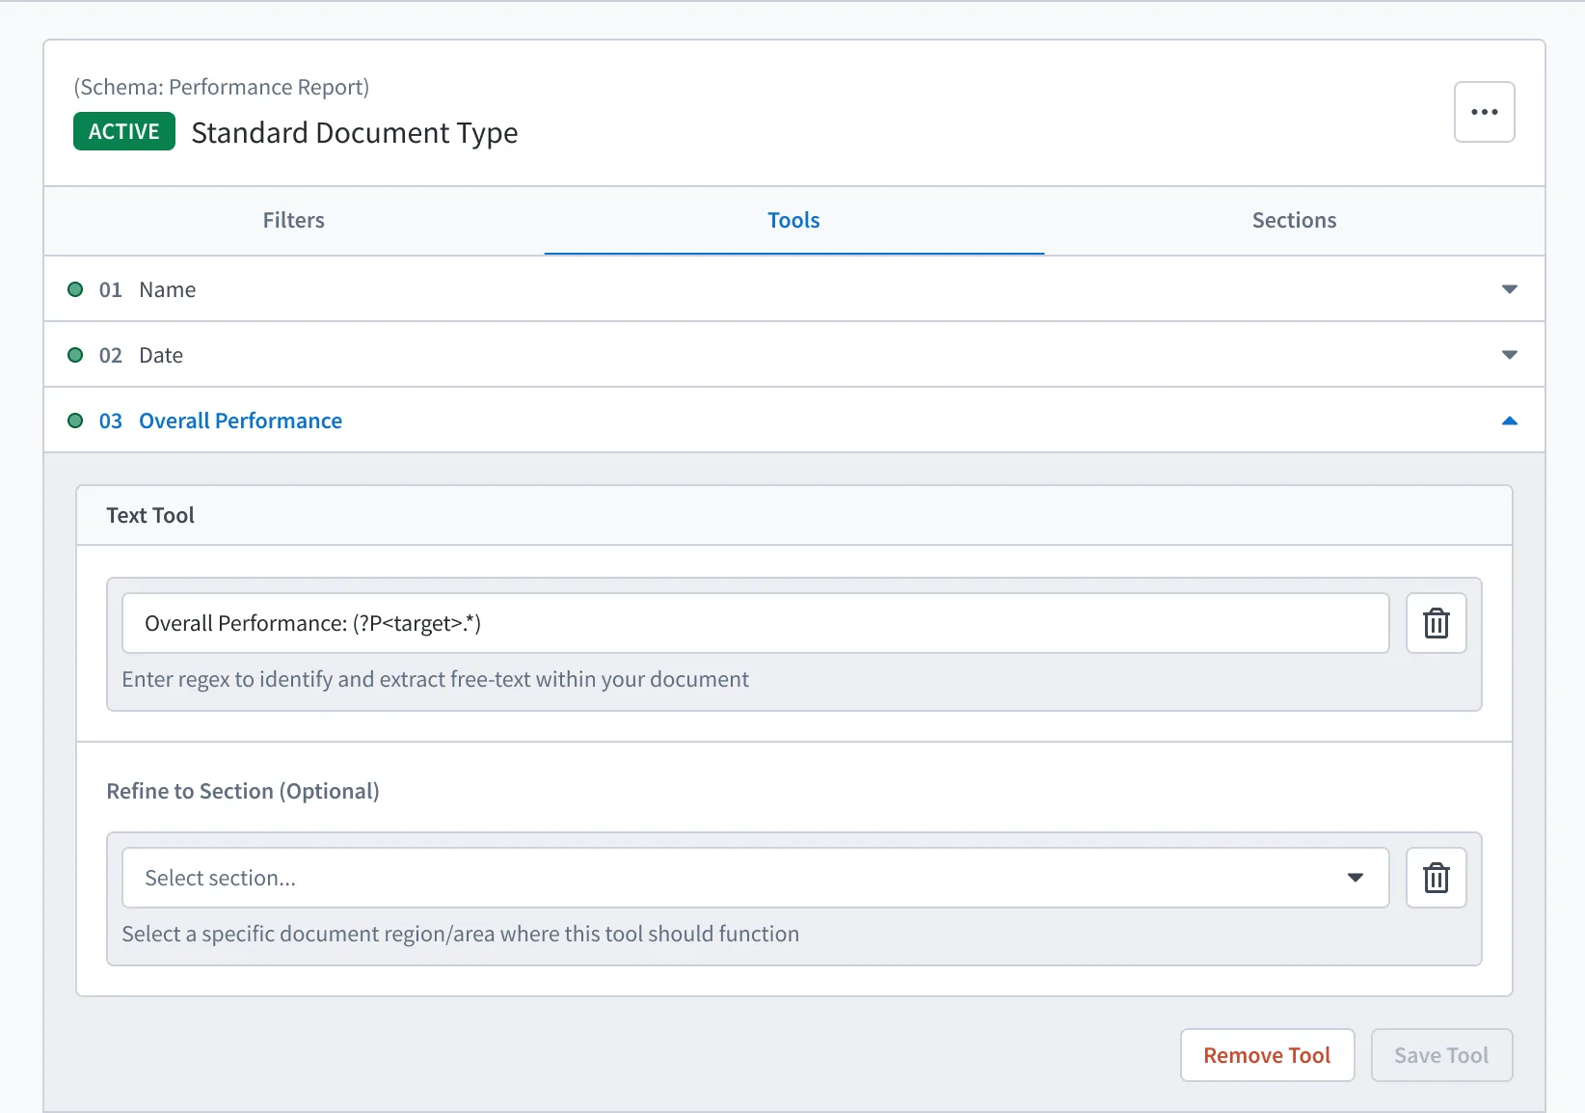Click the green status dot for 03 Overall Performance
Screen dimensions: 1585x1113
tap(75, 421)
